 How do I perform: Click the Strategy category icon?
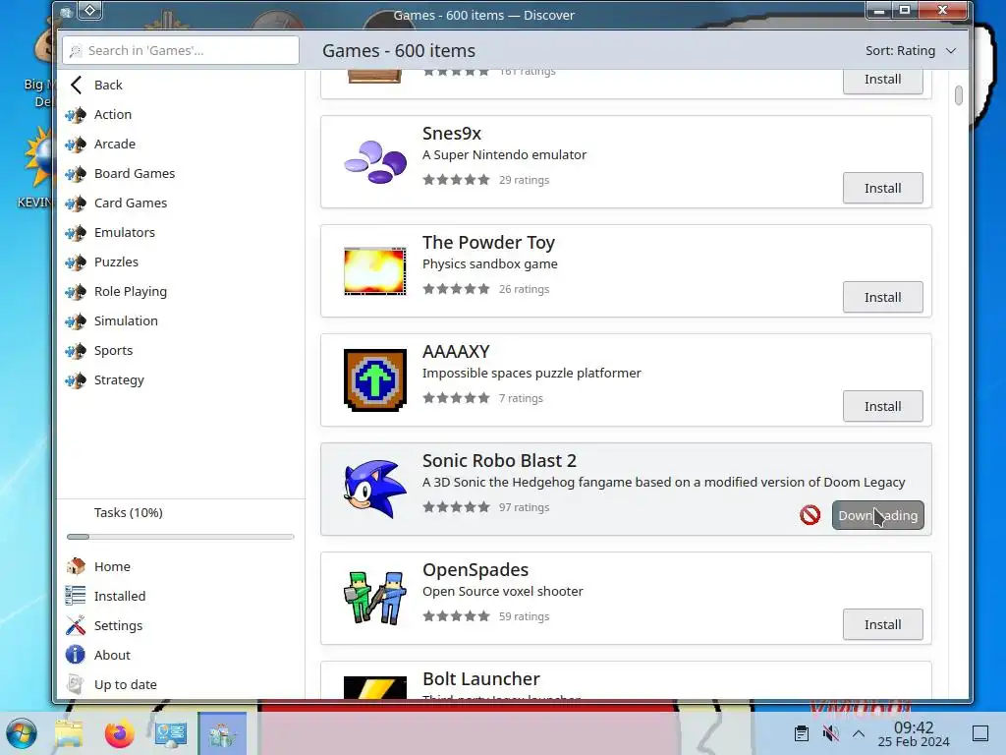tap(76, 380)
